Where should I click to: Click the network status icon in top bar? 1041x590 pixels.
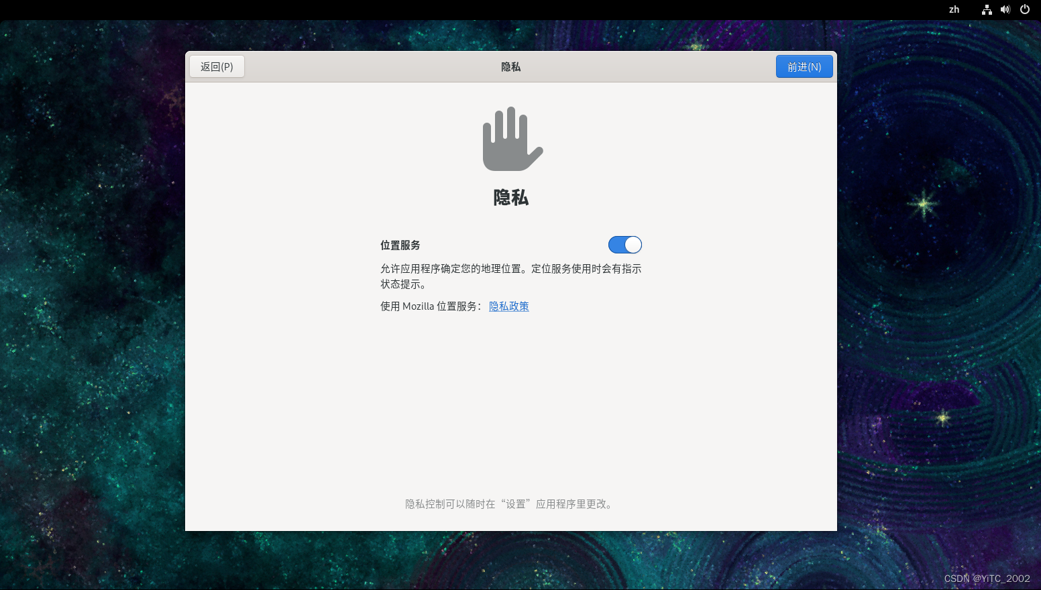tap(987, 9)
